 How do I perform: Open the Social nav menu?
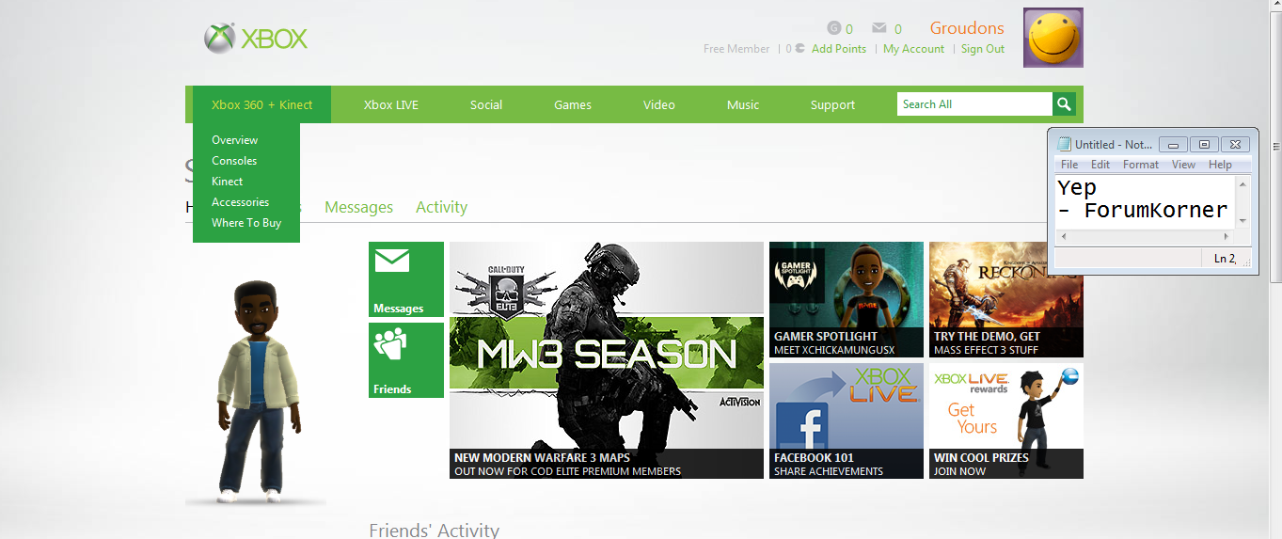(x=486, y=104)
